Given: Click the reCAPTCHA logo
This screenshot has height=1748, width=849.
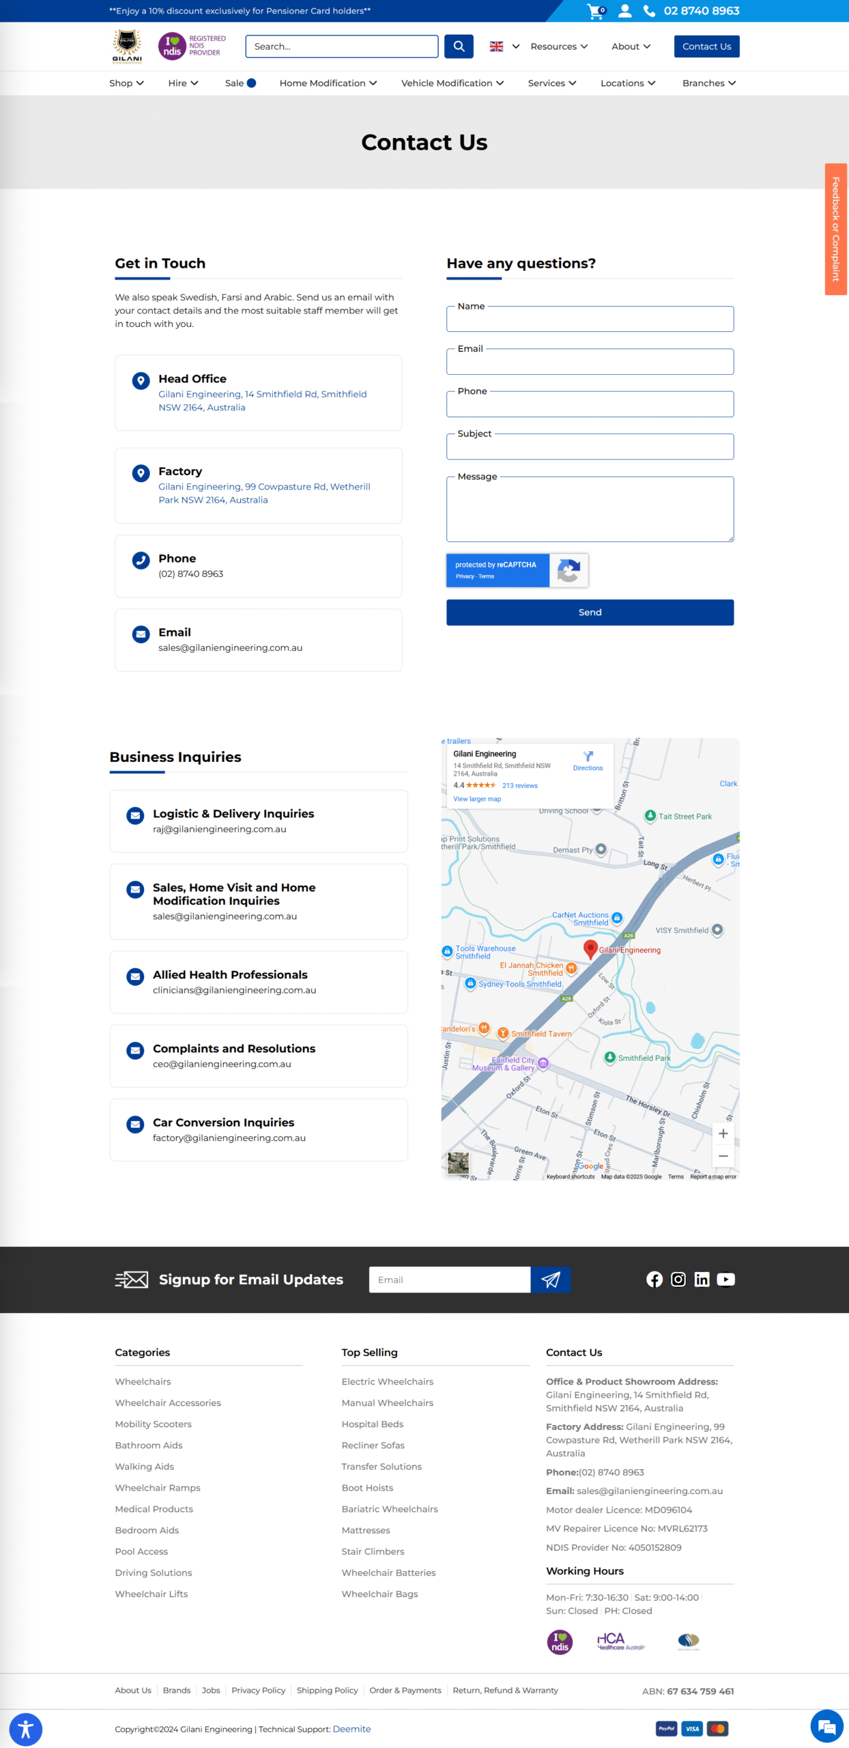Looking at the screenshot, I should [x=569, y=570].
